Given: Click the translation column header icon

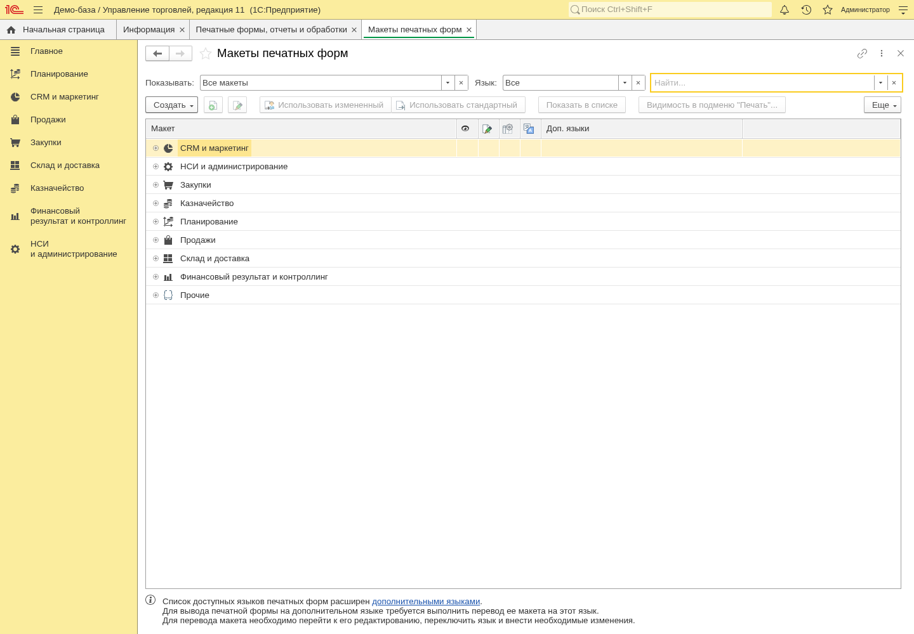Looking at the screenshot, I should (529, 129).
